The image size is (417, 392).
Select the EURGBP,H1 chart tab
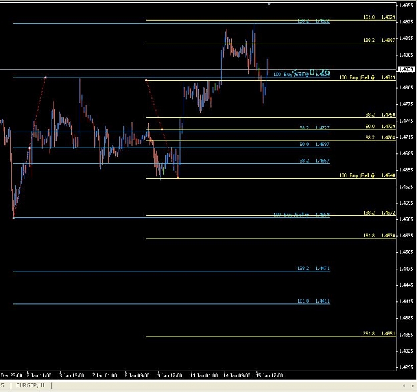[30, 385]
